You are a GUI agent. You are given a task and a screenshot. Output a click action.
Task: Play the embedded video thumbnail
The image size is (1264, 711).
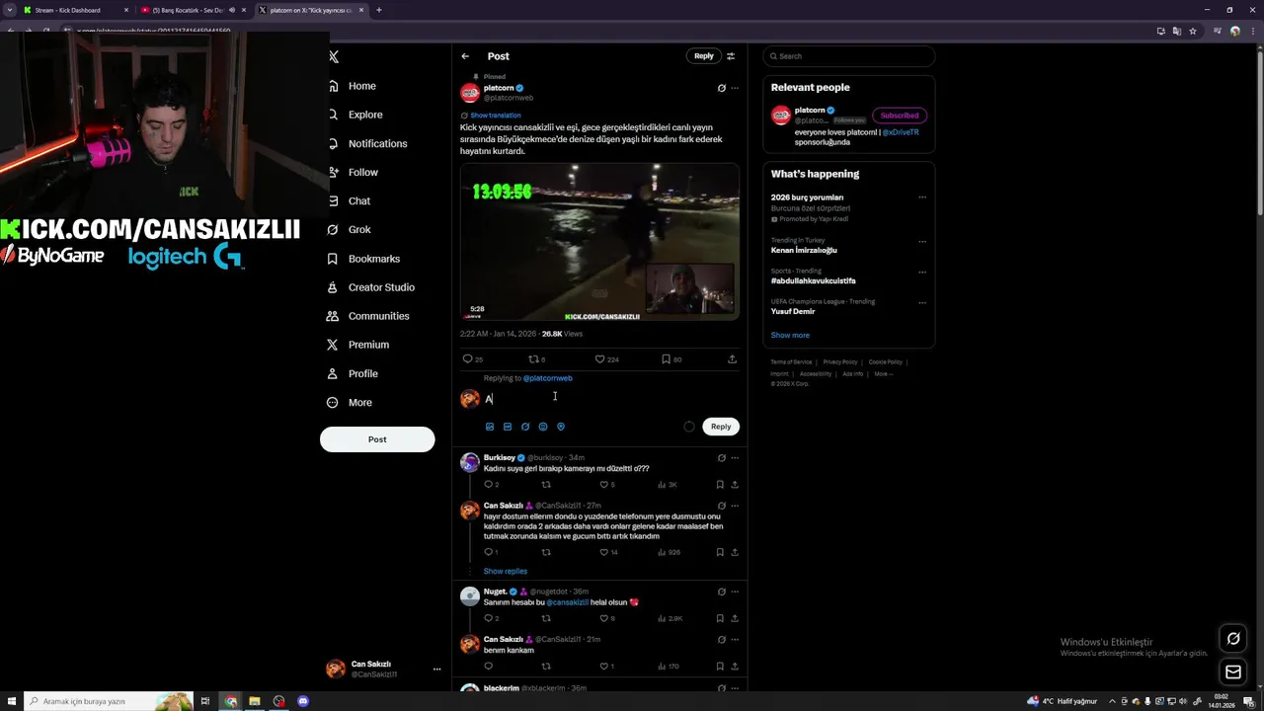pos(599,242)
